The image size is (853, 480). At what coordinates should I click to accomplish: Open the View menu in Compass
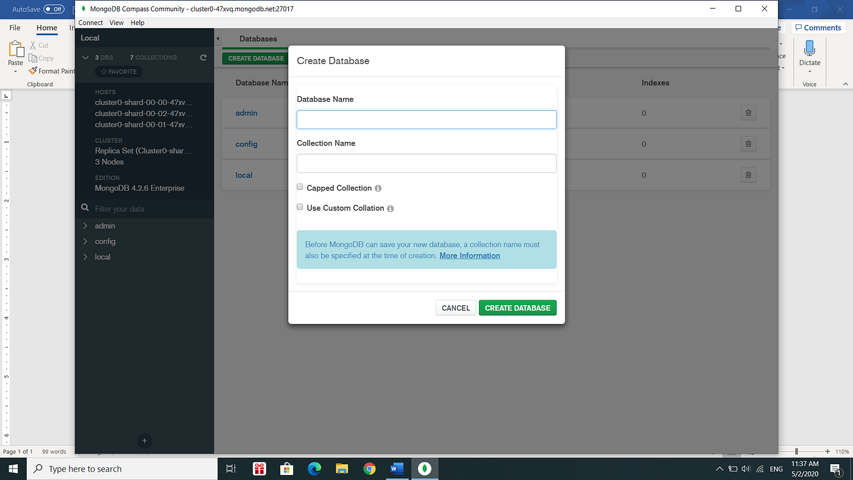pyautogui.click(x=116, y=23)
